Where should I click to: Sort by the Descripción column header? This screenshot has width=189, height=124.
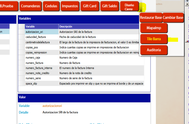click(99, 26)
